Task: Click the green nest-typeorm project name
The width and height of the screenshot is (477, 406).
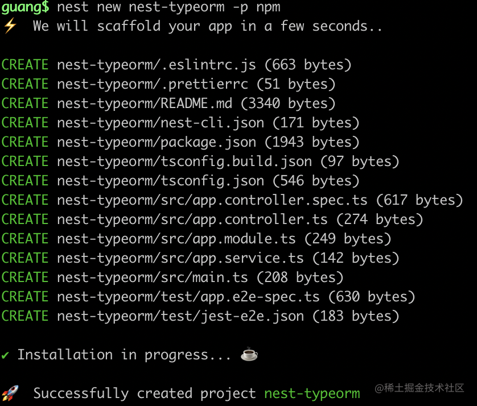Action: coord(312,393)
